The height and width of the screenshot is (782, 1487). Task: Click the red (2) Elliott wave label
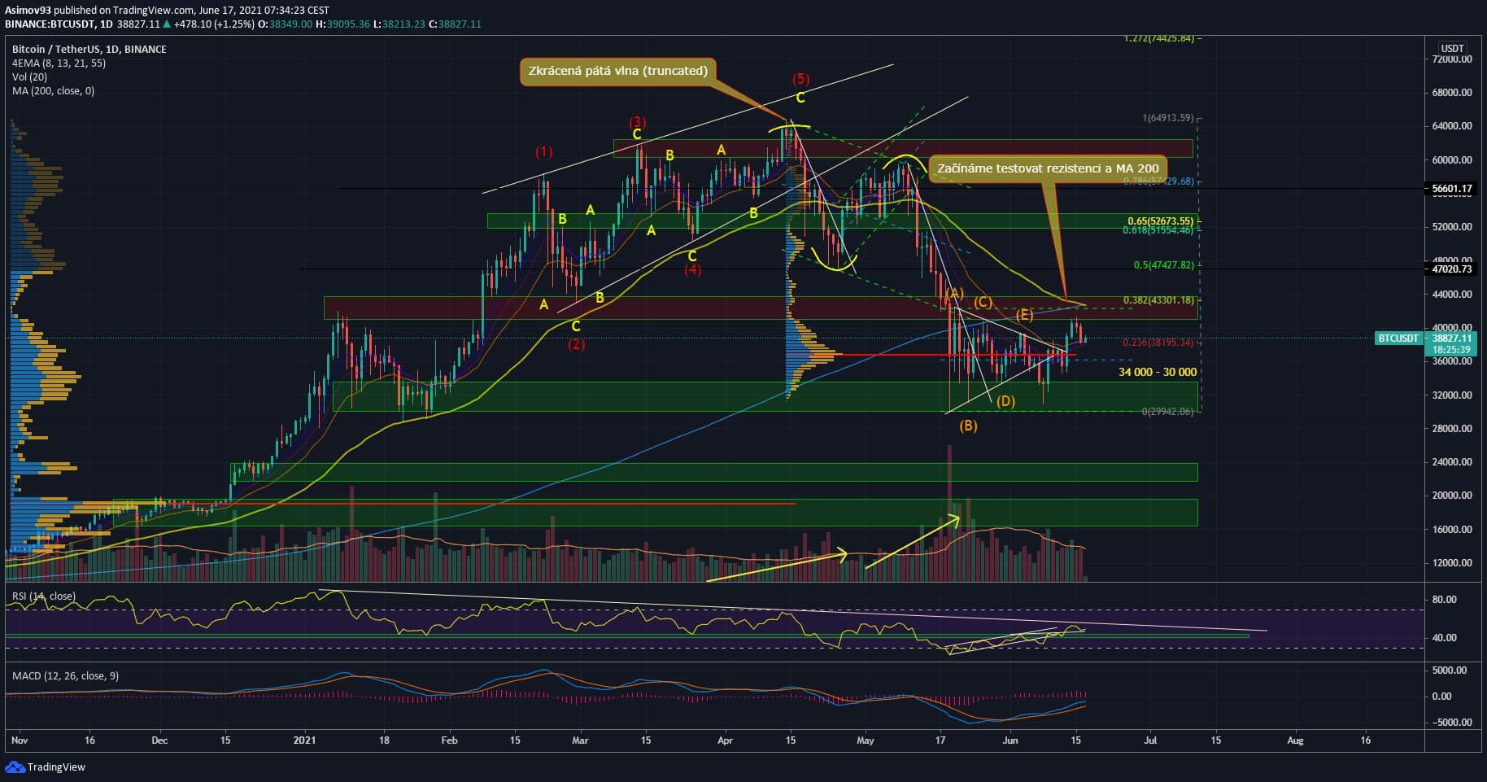(x=576, y=344)
